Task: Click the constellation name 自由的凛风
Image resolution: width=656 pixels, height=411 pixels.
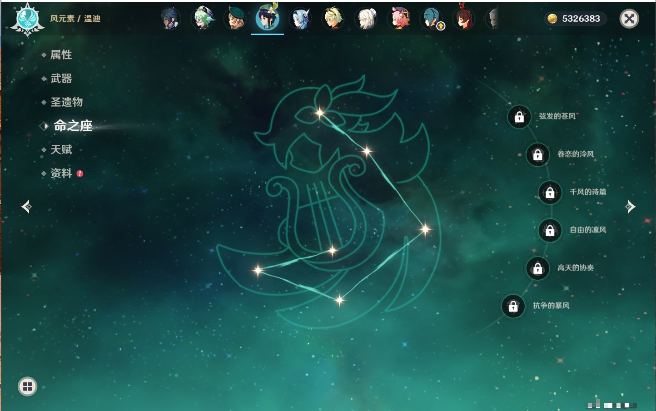Action: (588, 230)
